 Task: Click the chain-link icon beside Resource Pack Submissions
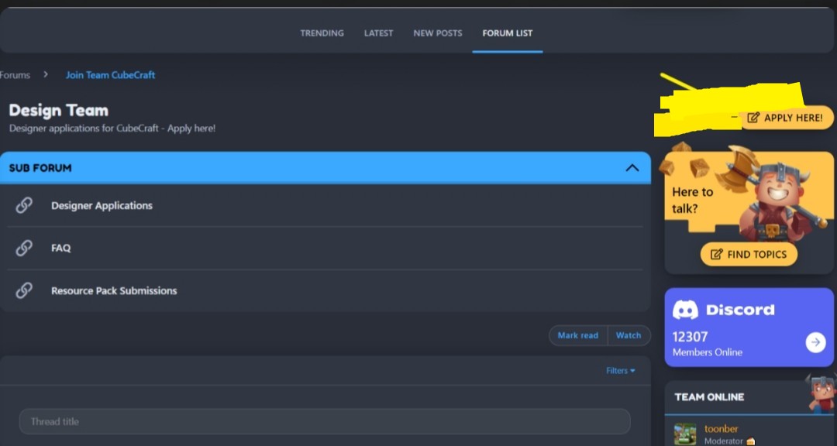click(x=24, y=291)
